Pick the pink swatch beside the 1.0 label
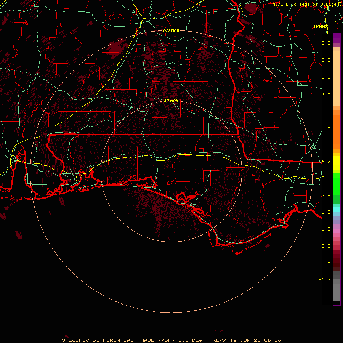The width and height of the screenshot is (343, 343). [337, 231]
